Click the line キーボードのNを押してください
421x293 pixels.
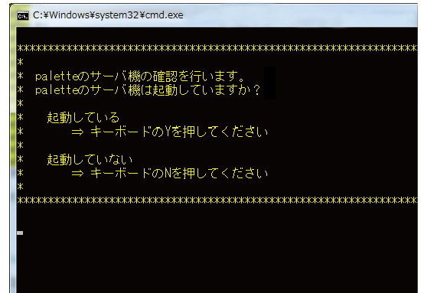pos(179,173)
